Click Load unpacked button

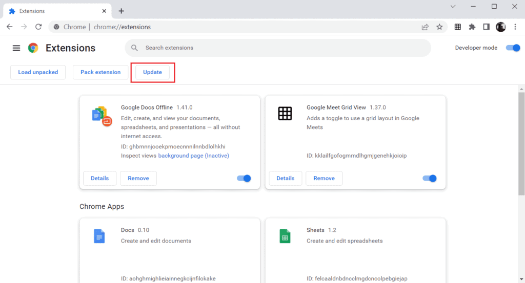(38, 72)
